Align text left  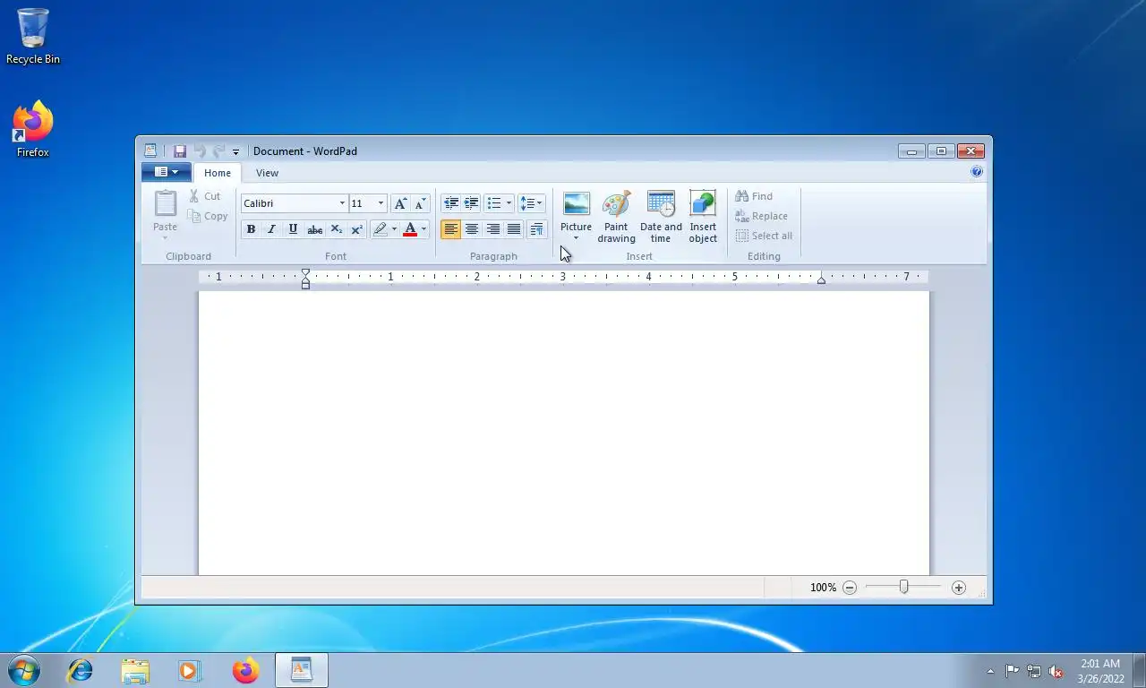450,229
